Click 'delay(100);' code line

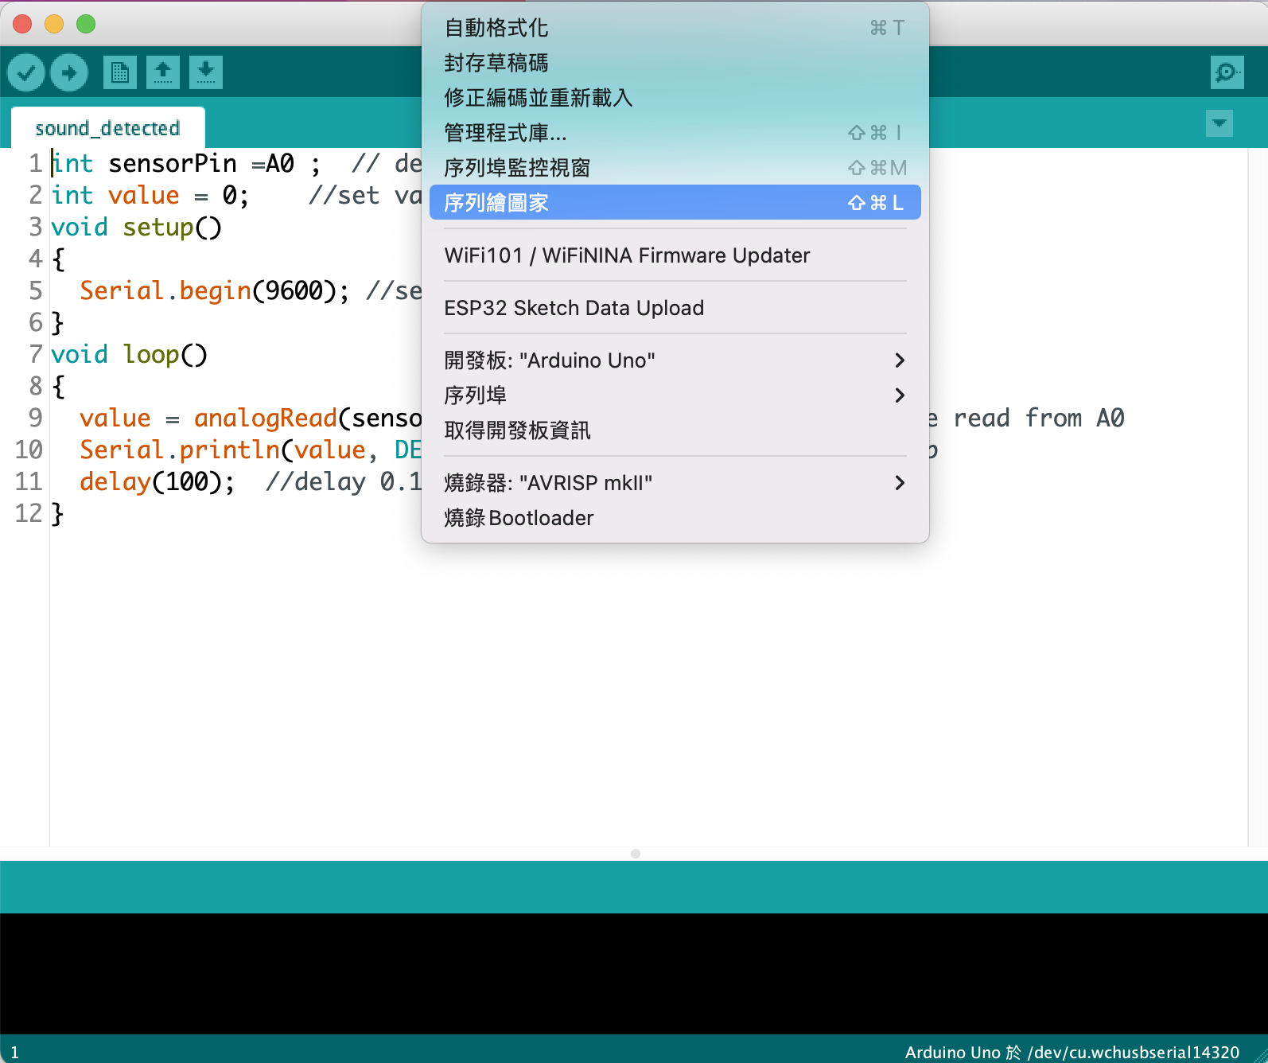[157, 482]
